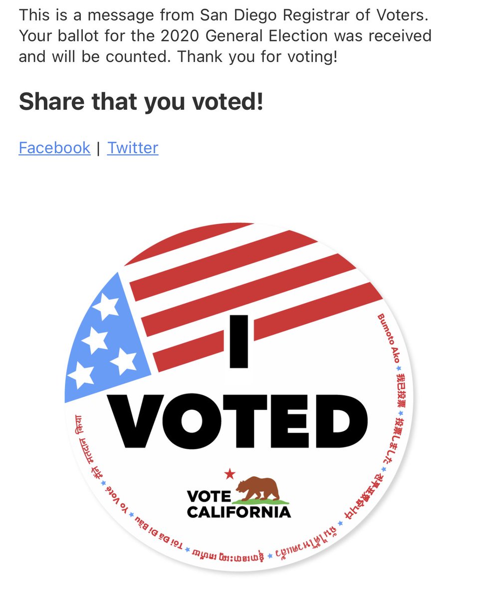Click the California grizzly bear icon
The image size is (478, 599).
(257, 489)
